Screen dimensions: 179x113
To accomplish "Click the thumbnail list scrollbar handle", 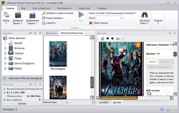I will (x=92, y=82).
